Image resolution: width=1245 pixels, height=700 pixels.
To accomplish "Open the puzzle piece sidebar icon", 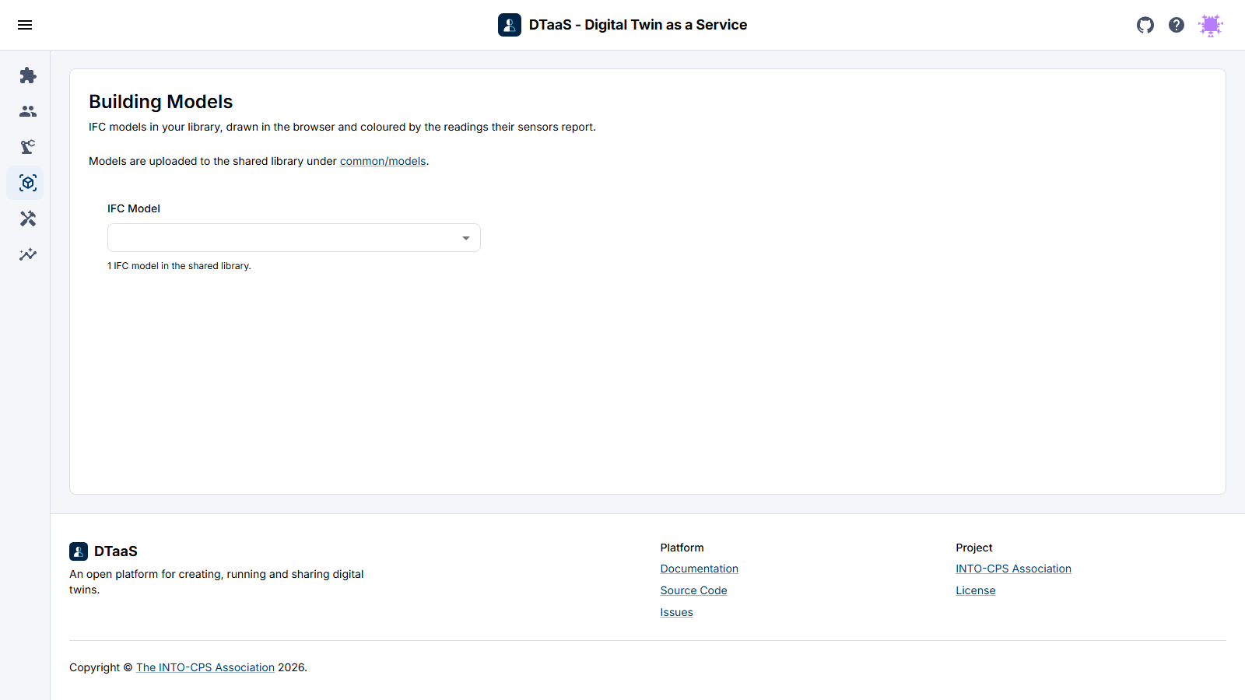I will 28,75.
